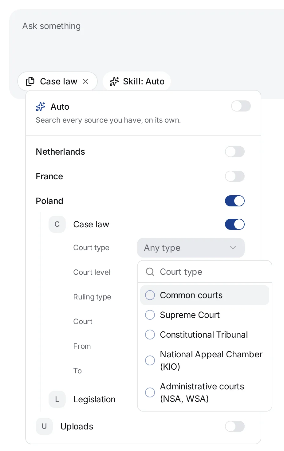
Task: Choose the Constitutional Tribunal option
Action: (205, 335)
